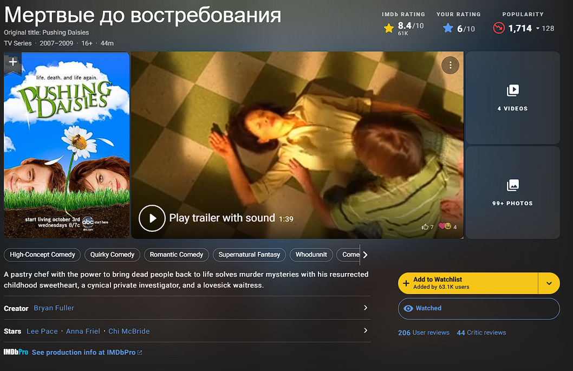This screenshot has height=371, width=573.
Task: Open the 16+ certificate link
Action: [x=87, y=43]
